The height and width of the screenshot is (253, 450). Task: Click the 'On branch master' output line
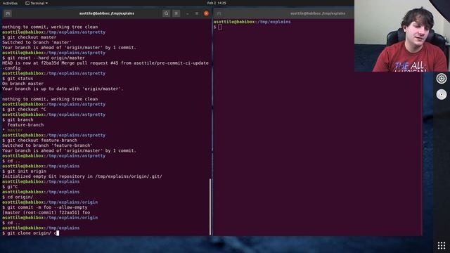coord(23,84)
